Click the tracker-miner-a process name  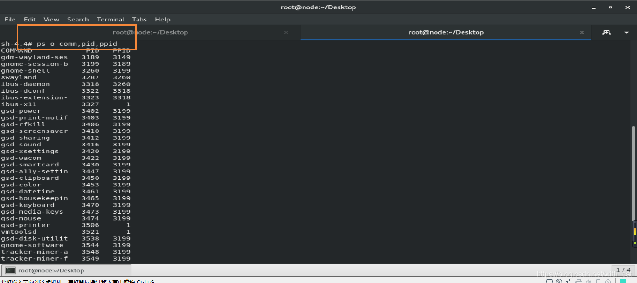pos(35,252)
